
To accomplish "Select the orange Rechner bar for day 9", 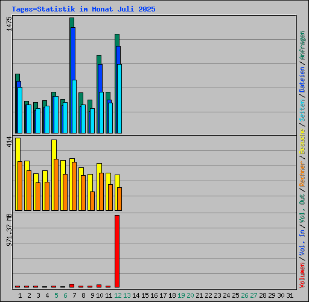I will [x=92, y=201].
